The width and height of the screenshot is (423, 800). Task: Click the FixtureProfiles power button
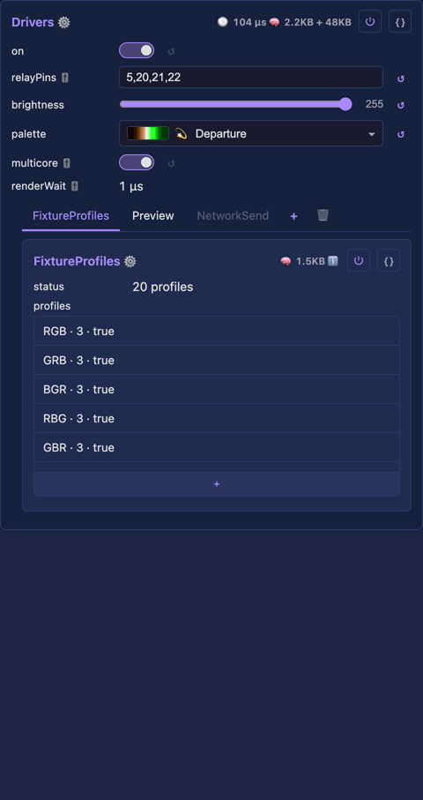(x=359, y=260)
